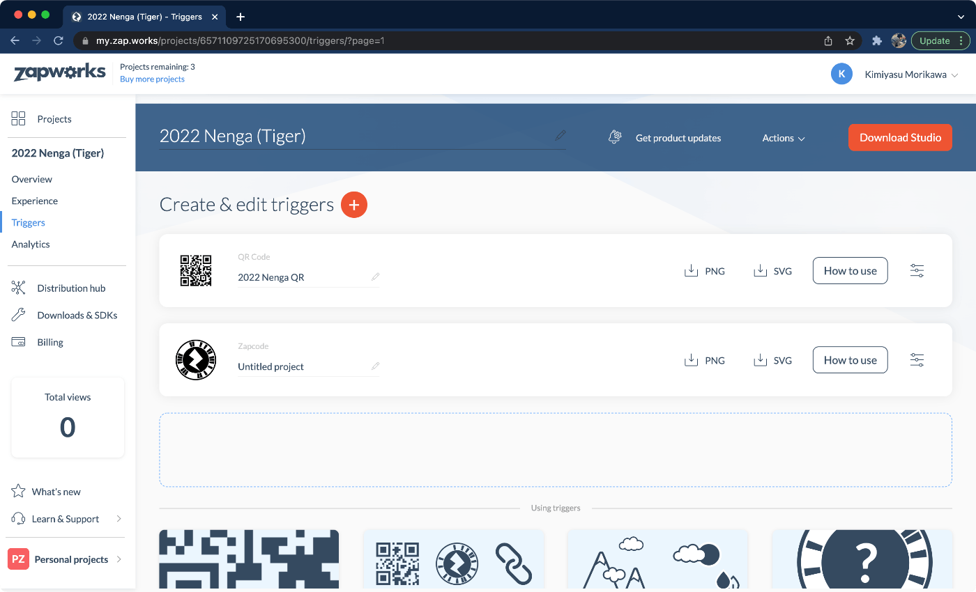Screen dimensions: 976x592
Task: Download PNG of the QR Code trigger
Action: [x=705, y=271]
